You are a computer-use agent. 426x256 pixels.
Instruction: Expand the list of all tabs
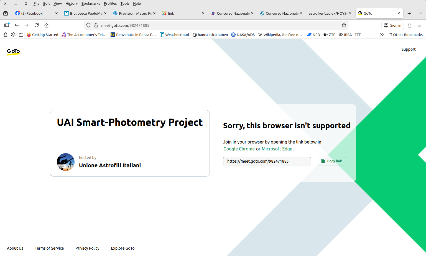pyautogui.click(x=420, y=13)
